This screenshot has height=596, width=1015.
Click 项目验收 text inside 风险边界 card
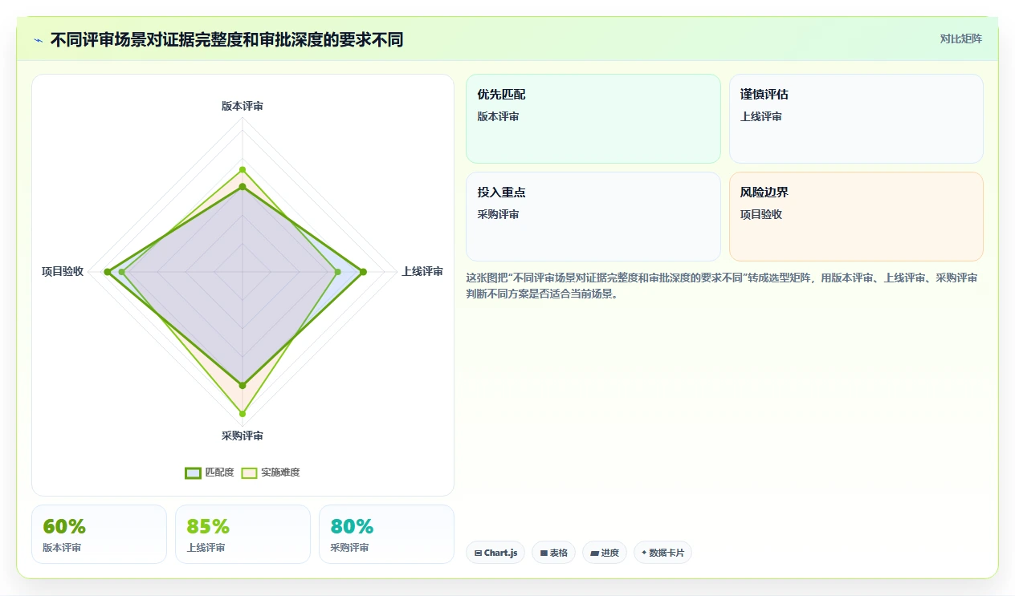tap(761, 214)
